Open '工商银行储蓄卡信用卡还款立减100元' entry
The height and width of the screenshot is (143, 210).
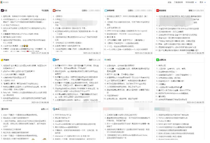click(x=122, y=115)
